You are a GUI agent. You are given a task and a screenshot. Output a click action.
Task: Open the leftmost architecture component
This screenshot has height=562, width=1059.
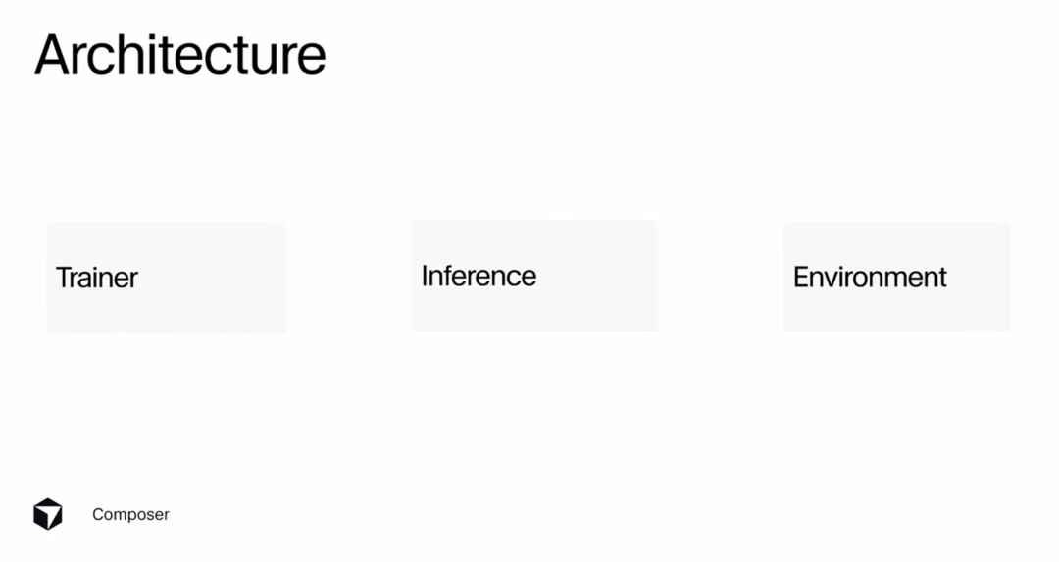(166, 278)
